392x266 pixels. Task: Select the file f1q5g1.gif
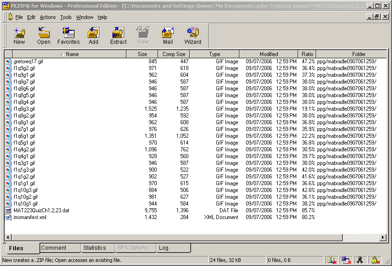[24, 143]
